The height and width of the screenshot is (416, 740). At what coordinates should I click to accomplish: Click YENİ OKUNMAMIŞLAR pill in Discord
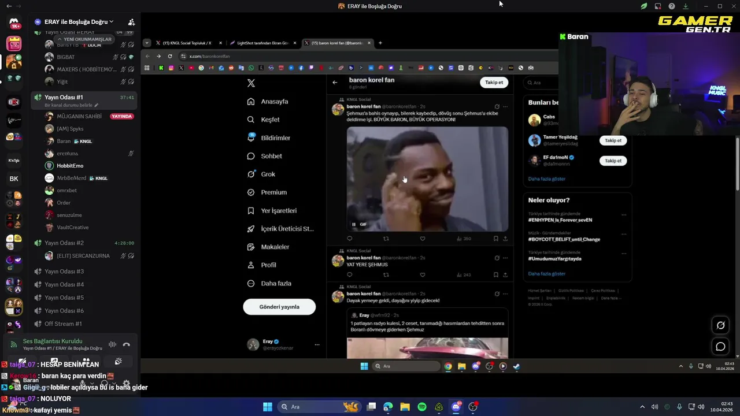click(84, 39)
